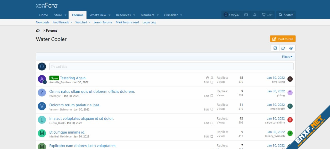Screen dimensions: 330x149
Task: Open the alerts bell icon
Action: 255,15
